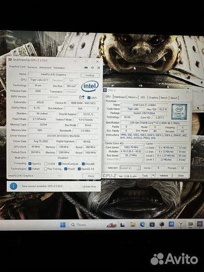Switch to the SPD tab in CPU-Z

coord(143,97)
